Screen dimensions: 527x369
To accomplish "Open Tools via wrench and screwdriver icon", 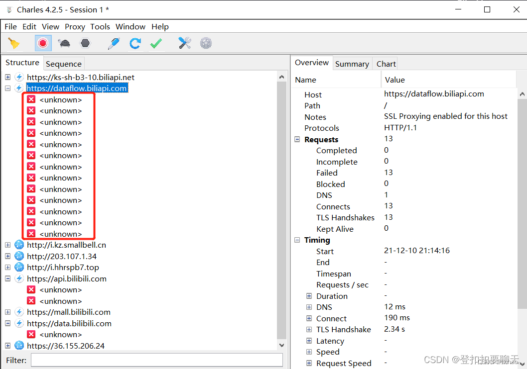I will (x=184, y=43).
